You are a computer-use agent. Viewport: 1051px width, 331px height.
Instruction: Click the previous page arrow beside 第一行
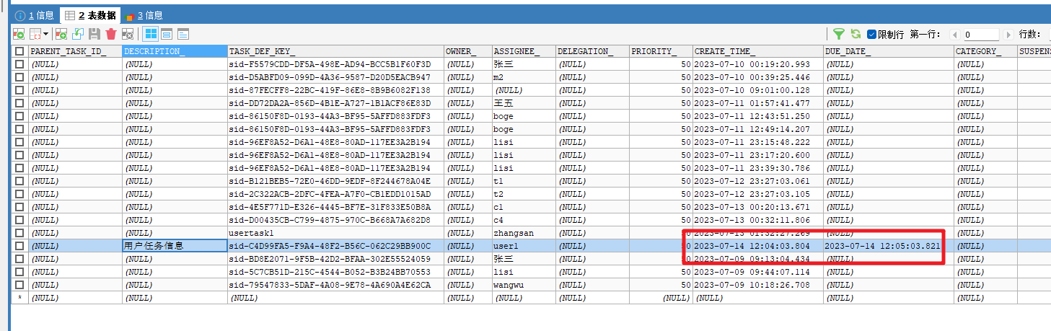tap(955, 35)
